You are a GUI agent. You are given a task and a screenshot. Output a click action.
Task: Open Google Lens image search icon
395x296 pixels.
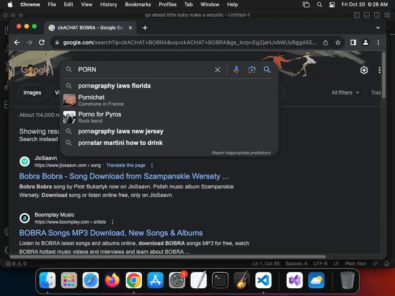pyautogui.click(x=252, y=70)
